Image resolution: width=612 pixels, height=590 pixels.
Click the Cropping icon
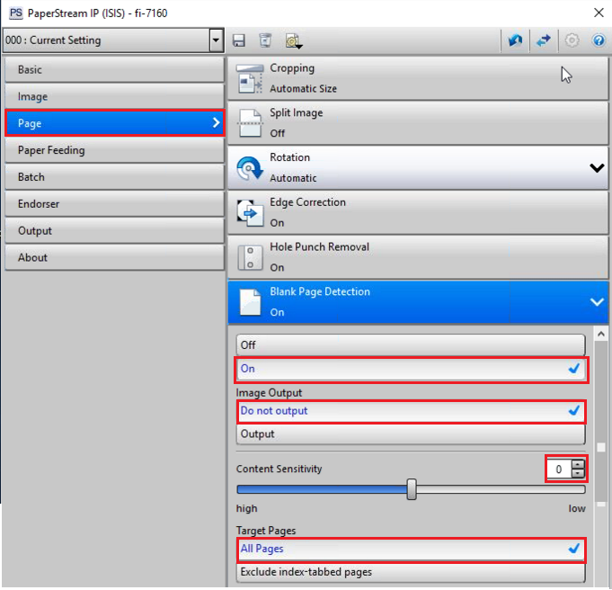[250, 78]
